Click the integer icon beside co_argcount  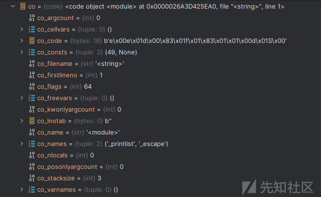tap(32, 18)
